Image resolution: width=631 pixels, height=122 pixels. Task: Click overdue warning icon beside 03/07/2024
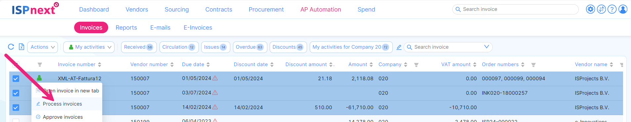point(215,92)
